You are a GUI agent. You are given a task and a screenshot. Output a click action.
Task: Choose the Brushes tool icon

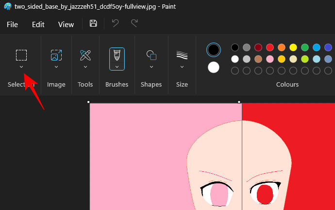[x=117, y=55]
